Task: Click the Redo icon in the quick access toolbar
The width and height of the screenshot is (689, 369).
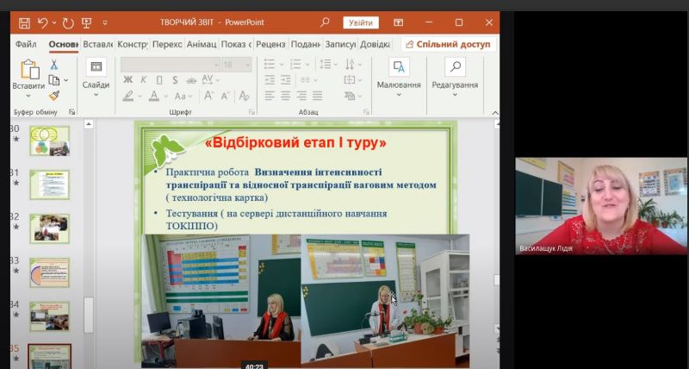Action: click(68, 23)
